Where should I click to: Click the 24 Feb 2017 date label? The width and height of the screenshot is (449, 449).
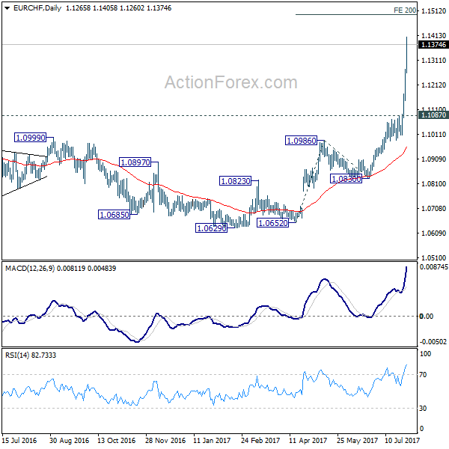tap(260, 441)
